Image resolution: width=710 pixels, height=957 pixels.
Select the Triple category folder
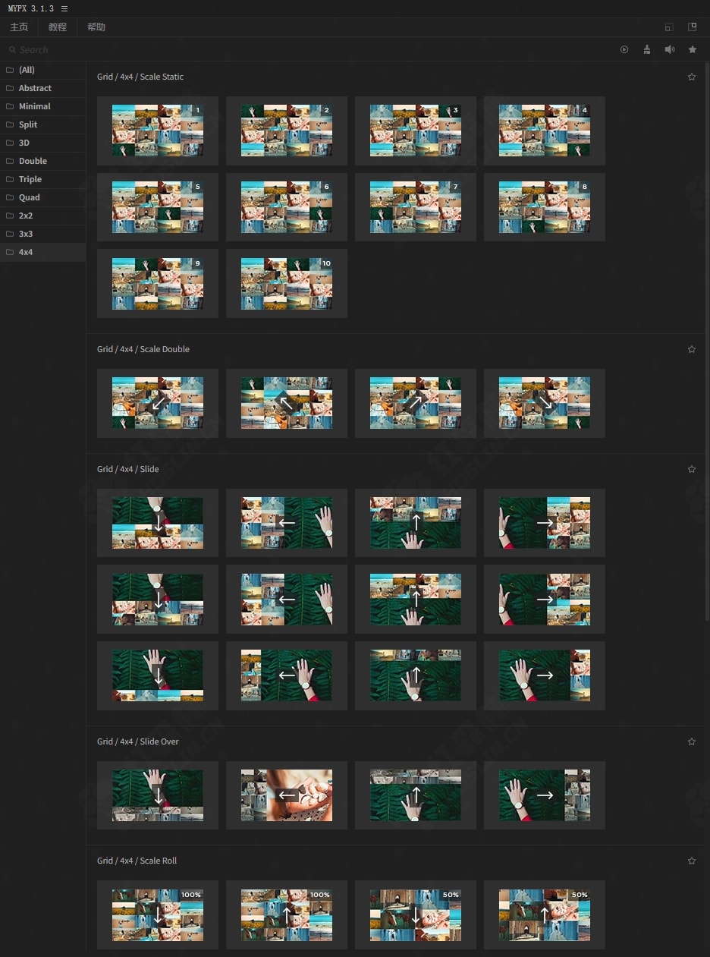pos(42,179)
